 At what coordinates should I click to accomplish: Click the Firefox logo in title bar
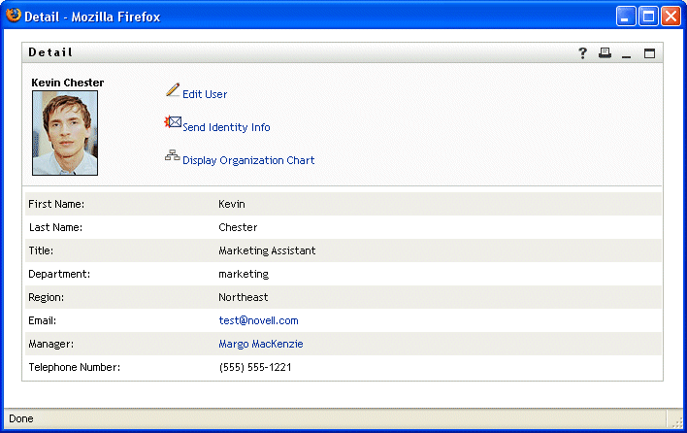(14, 16)
